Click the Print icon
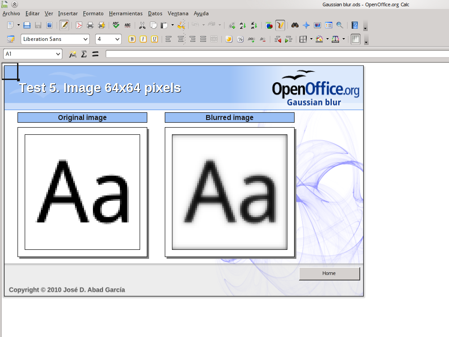The width and height of the screenshot is (449, 337). point(90,25)
